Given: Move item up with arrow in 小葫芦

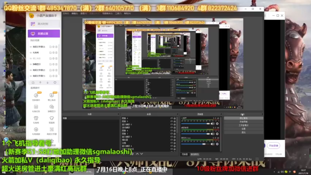Looking at the screenshot, I should point(40,82).
